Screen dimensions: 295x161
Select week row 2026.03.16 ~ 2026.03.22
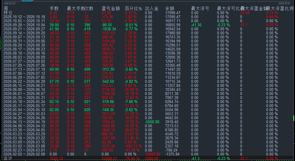coord(24,138)
